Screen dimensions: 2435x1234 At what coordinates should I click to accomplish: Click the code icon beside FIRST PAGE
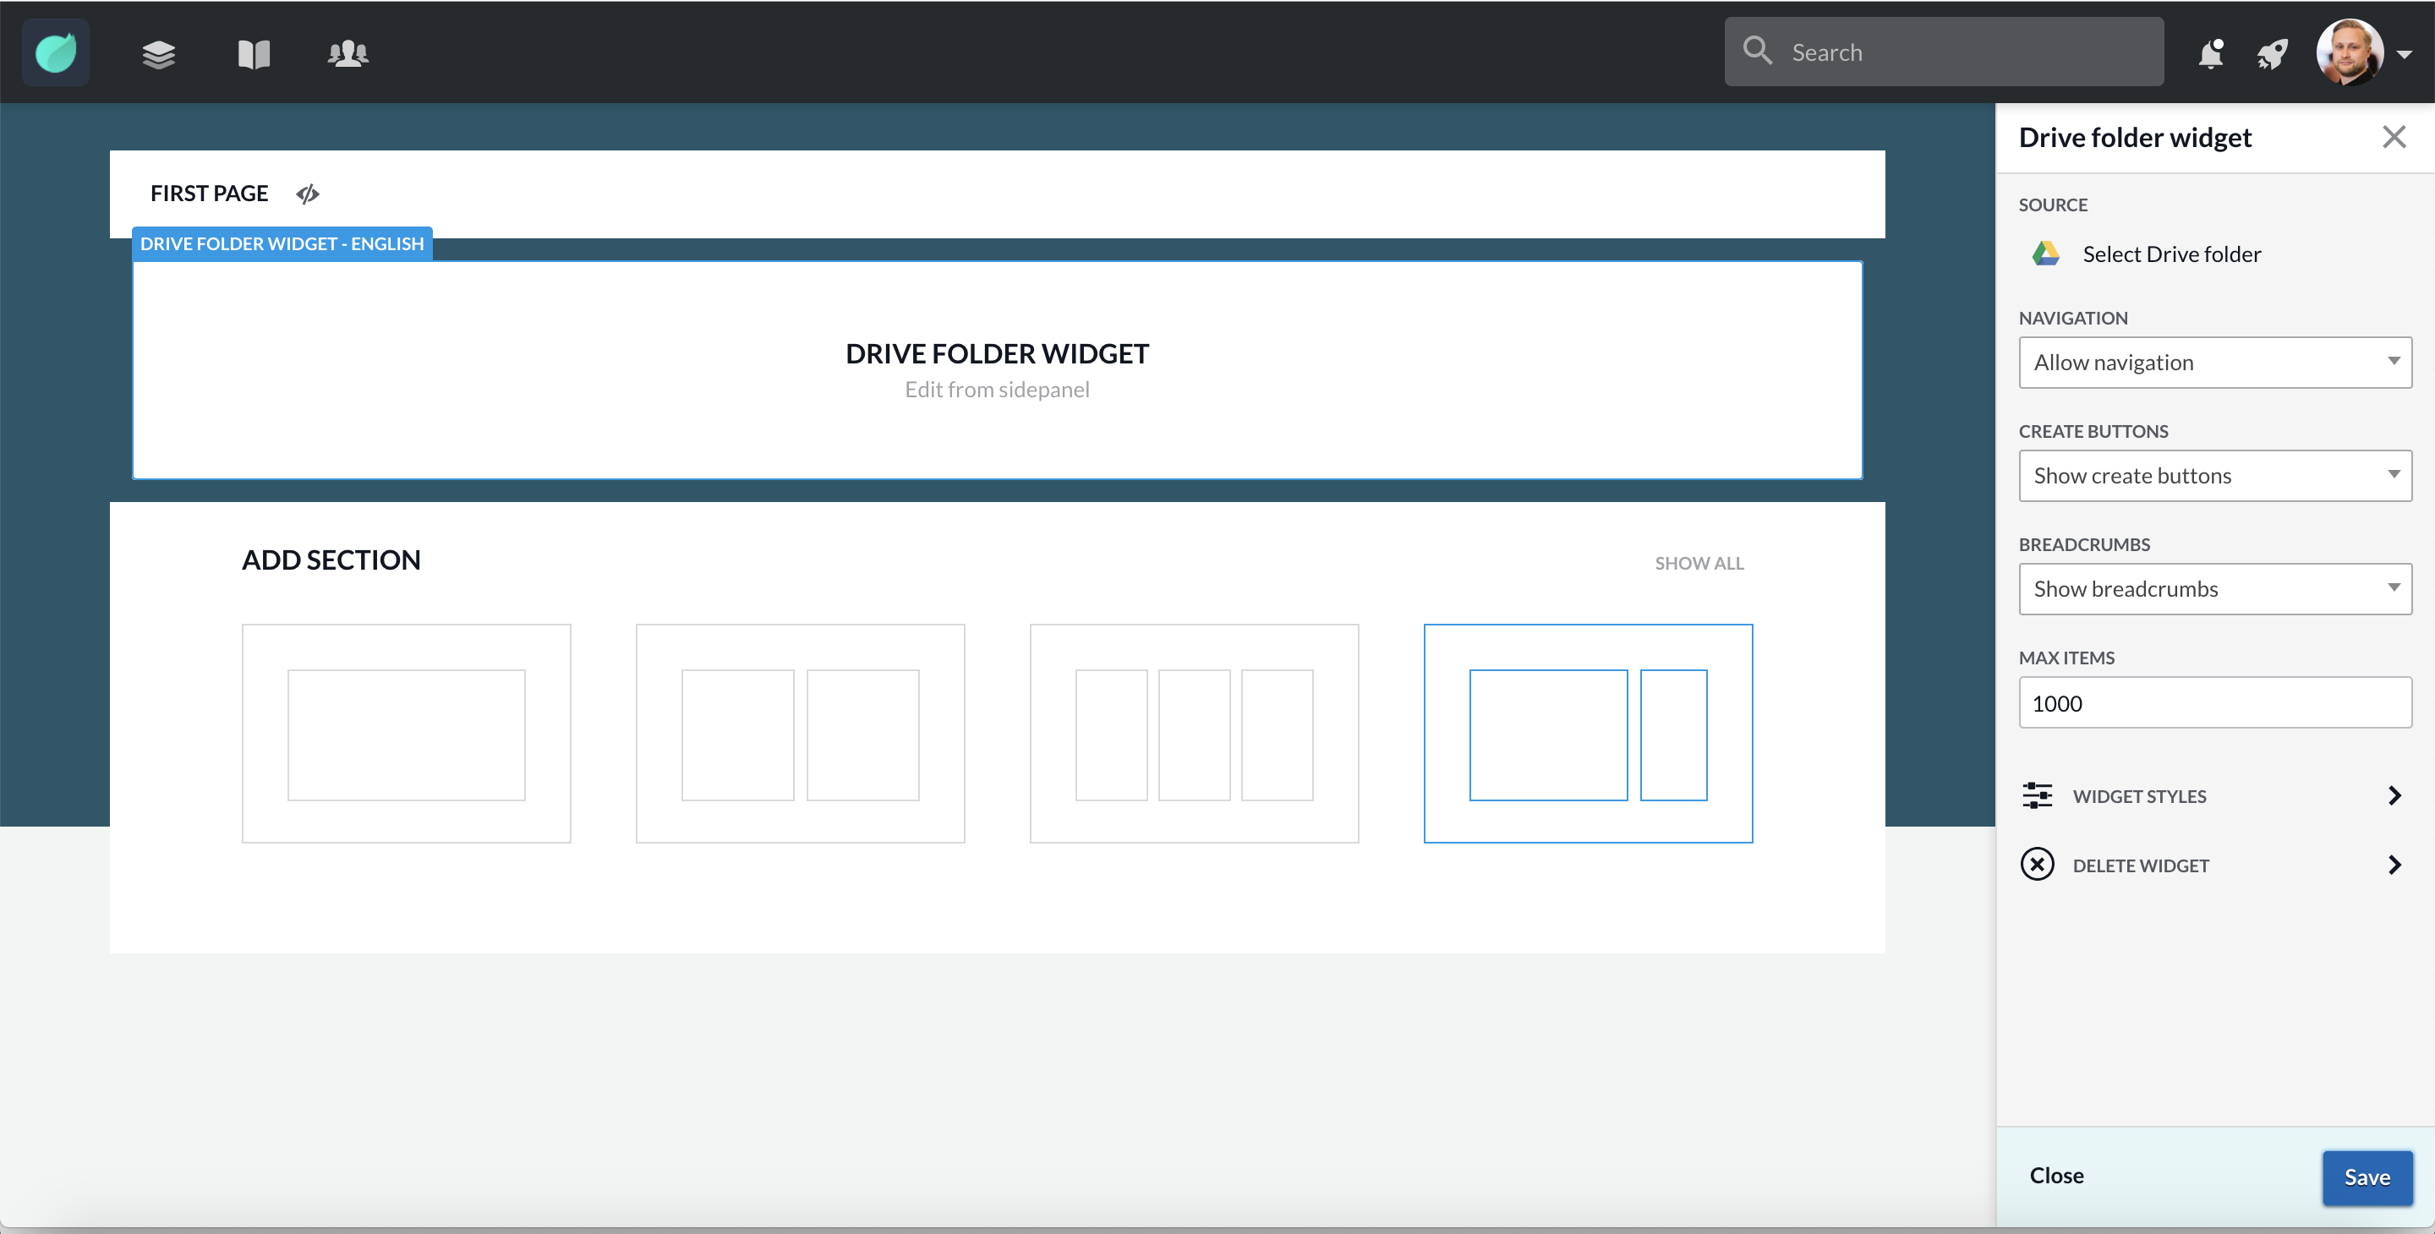coord(307,194)
